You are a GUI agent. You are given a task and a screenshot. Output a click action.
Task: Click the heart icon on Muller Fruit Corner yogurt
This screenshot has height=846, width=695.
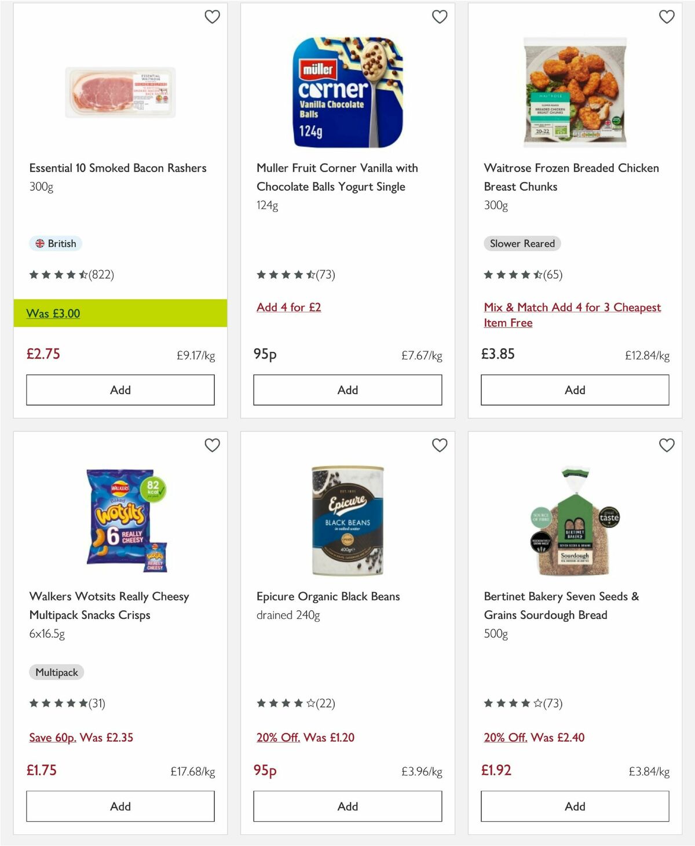tap(440, 17)
